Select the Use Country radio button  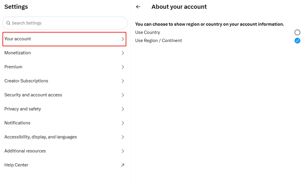coord(297,32)
